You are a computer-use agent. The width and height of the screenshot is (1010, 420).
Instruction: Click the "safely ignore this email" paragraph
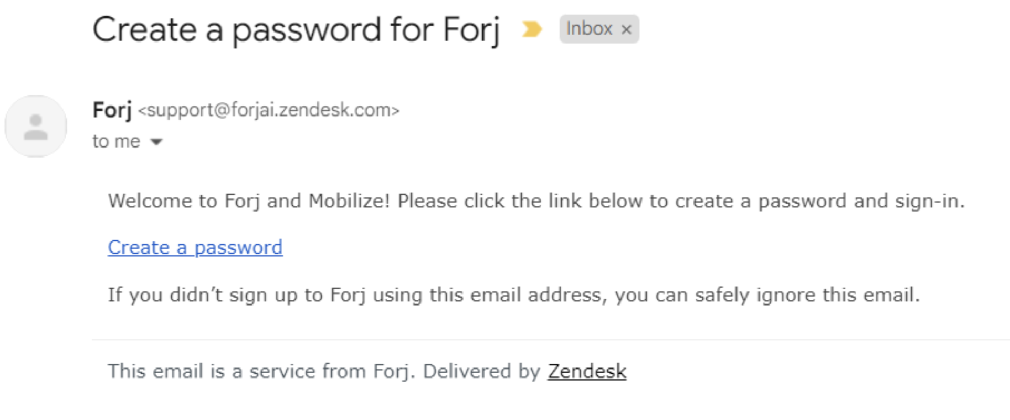tap(513, 295)
